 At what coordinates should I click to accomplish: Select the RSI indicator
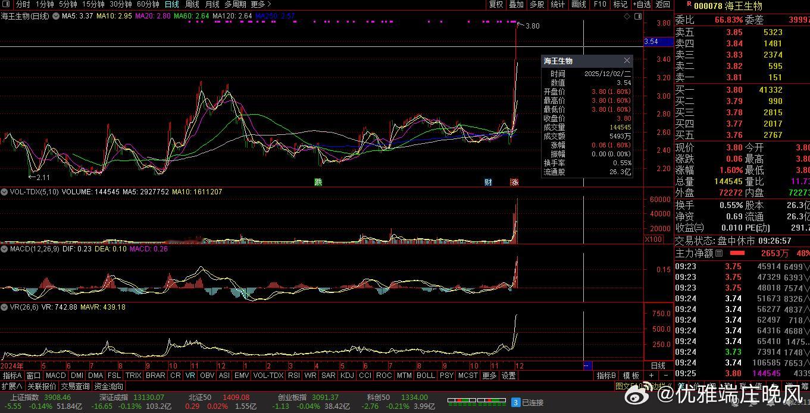(x=294, y=376)
